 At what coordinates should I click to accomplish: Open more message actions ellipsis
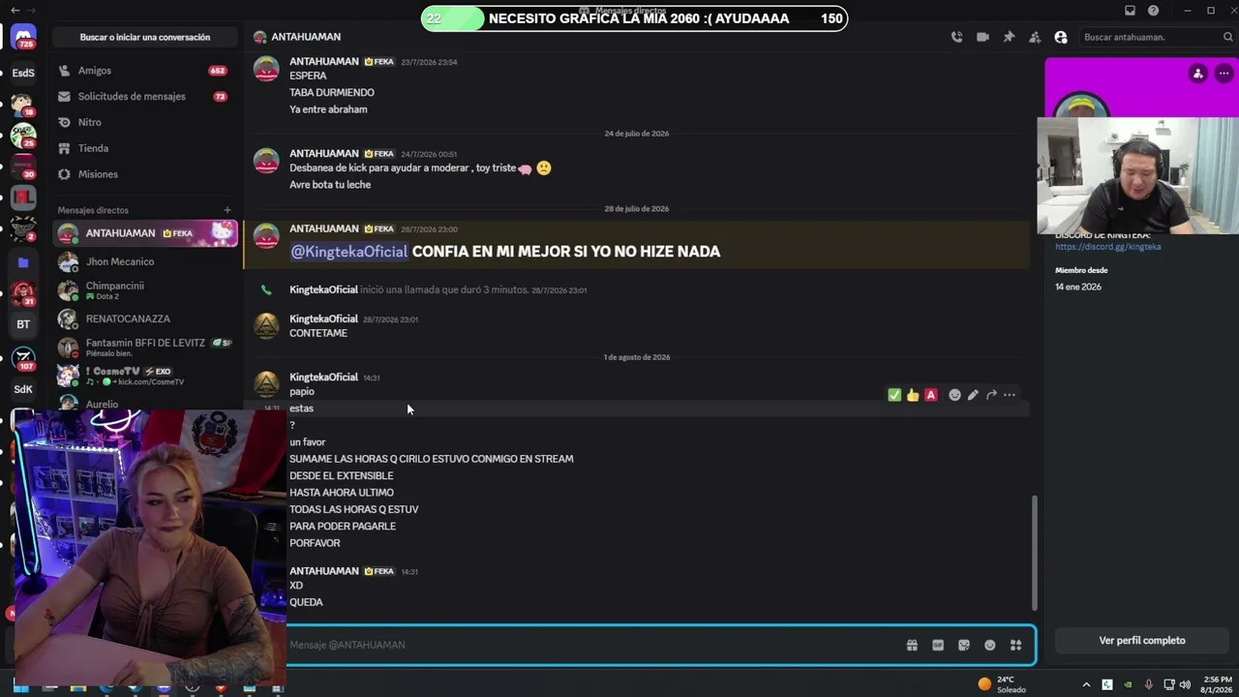[1010, 395]
